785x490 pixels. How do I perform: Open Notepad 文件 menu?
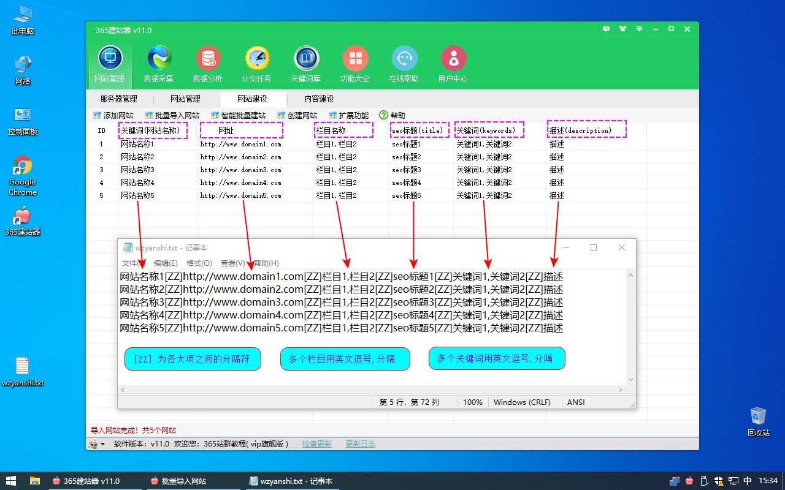(x=134, y=263)
